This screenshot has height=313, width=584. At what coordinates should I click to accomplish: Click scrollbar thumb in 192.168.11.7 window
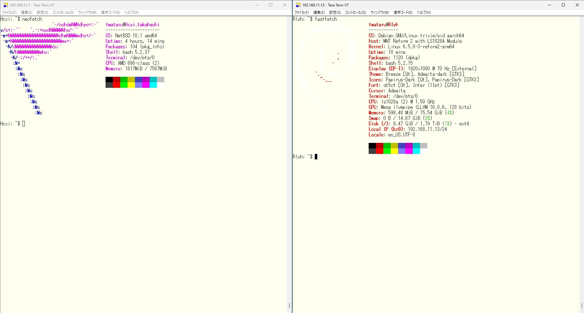point(289,306)
